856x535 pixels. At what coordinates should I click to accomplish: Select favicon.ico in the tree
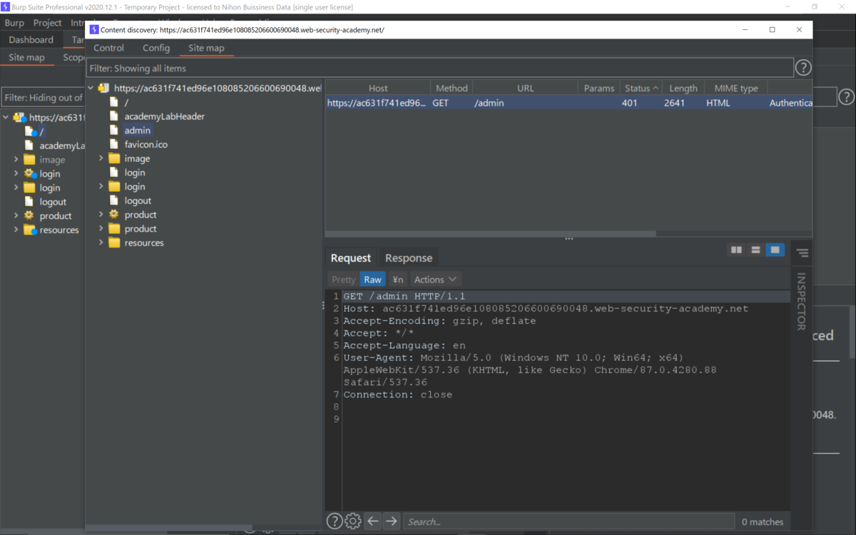146,144
